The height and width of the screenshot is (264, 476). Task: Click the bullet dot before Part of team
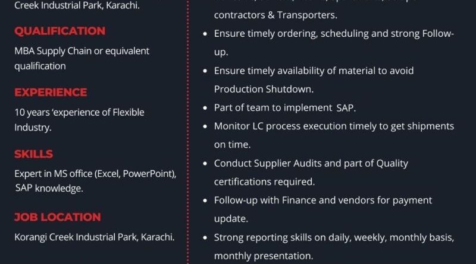click(205, 108)
